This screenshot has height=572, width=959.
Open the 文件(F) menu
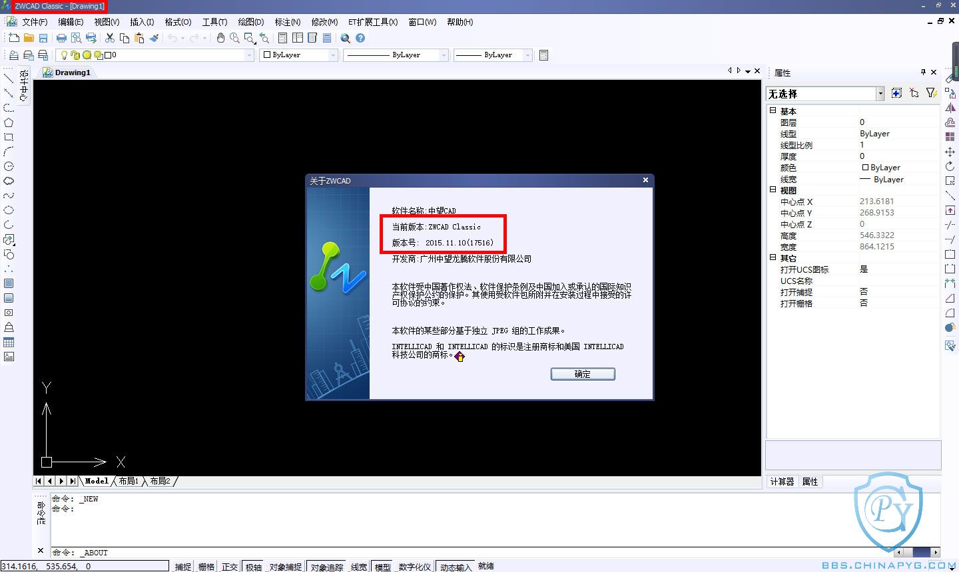point(35,22)
